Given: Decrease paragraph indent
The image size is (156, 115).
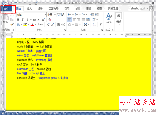Looking at the screenshot, I should click(92, 15).
